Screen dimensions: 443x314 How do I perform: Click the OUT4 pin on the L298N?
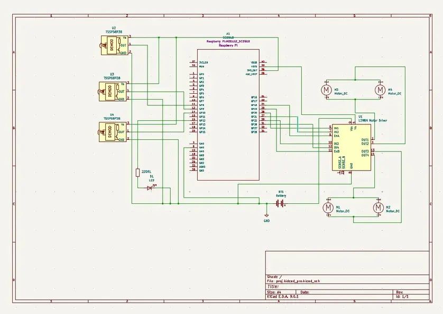click(365, 155)
